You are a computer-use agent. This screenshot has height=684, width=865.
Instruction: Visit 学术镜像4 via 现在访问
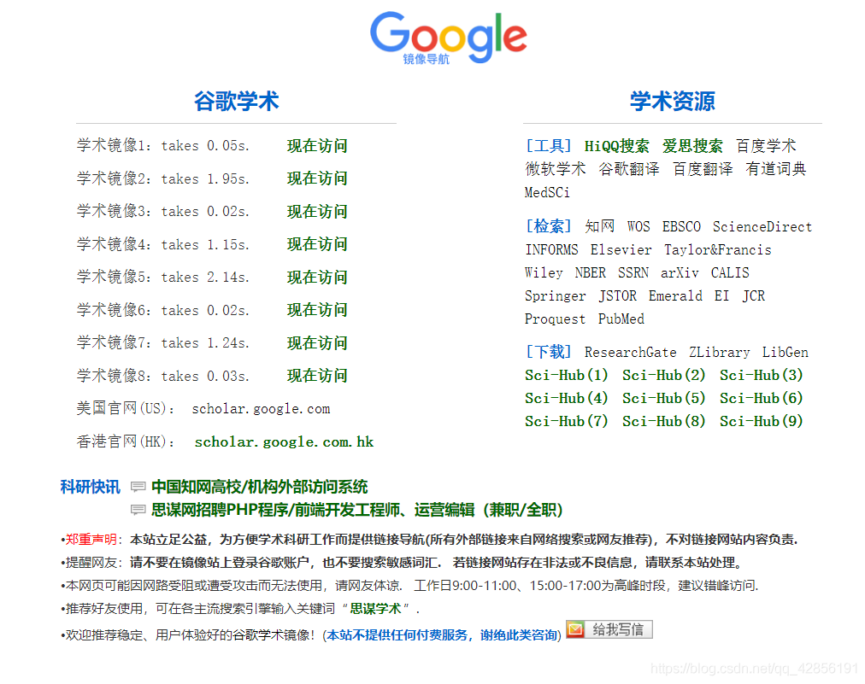point(317,244)
